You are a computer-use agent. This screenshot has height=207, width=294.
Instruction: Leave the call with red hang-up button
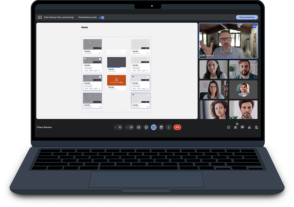177,127
